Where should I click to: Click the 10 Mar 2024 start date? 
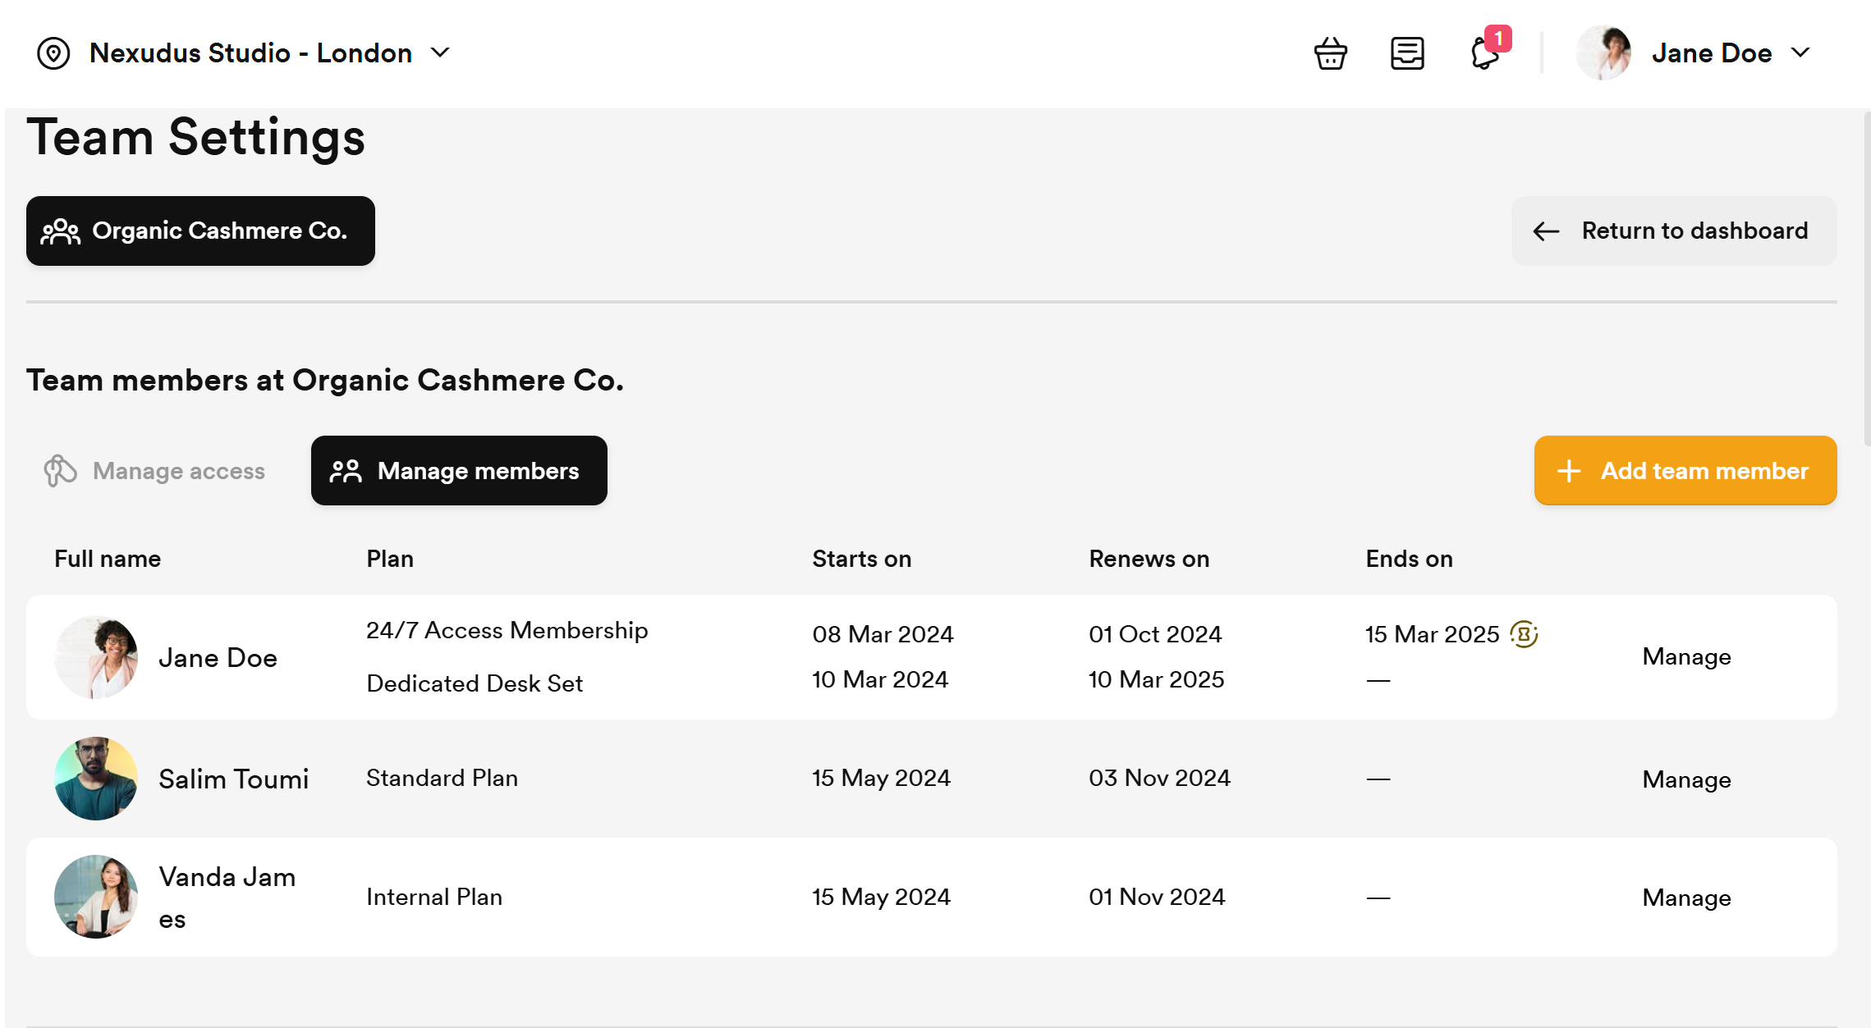(880, 679)
